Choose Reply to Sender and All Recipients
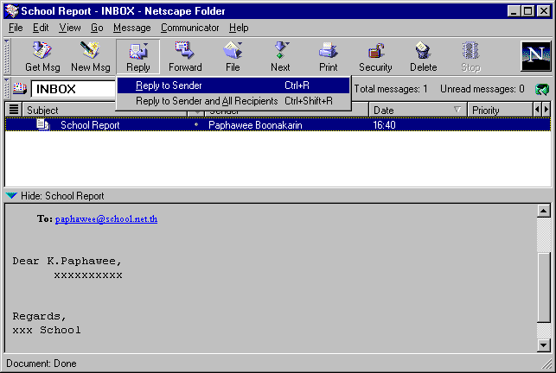The image size is (556, 373). pos(233,101)
